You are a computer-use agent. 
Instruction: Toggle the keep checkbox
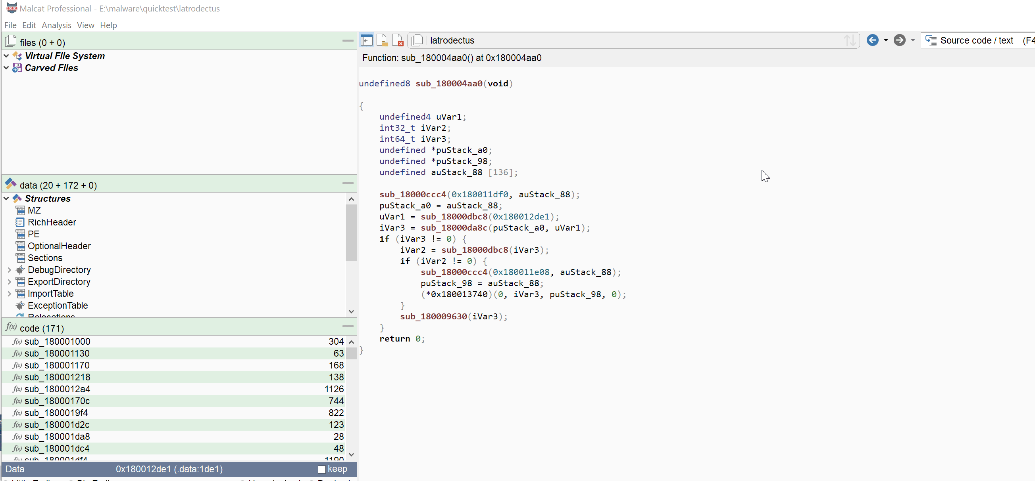(x=321, y=469)
